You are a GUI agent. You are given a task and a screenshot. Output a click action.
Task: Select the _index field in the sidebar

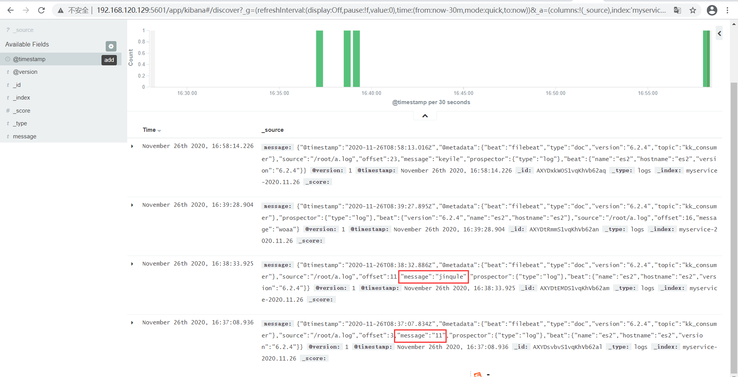(22, 98)
